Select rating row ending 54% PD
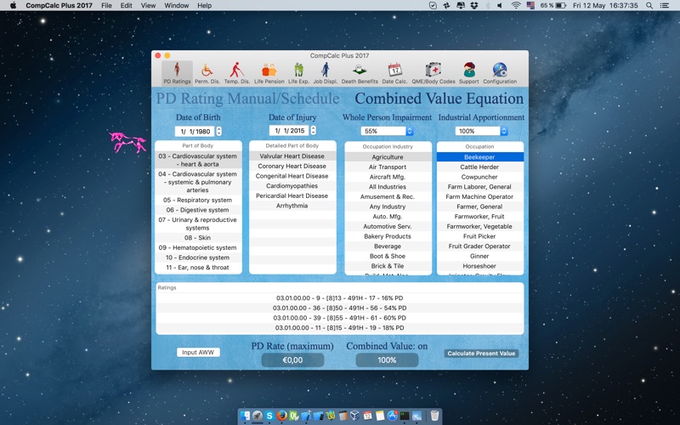680x425 pixels. pos(339,308)
